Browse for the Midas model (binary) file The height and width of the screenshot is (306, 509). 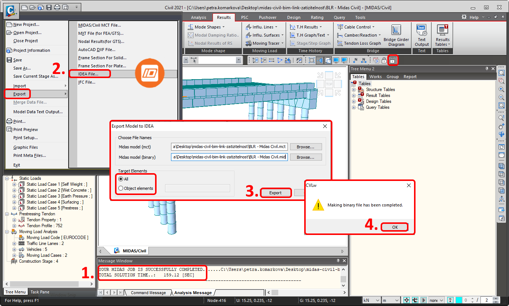click(306, 157)
